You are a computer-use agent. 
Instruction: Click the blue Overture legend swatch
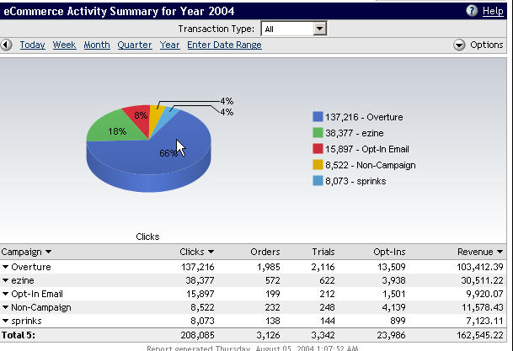click(x=318, y=117)
